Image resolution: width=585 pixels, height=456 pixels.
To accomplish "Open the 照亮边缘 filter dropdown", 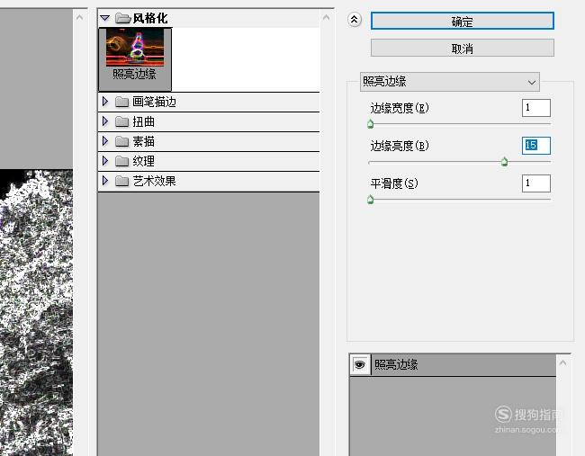I will [x=450, y=81].
